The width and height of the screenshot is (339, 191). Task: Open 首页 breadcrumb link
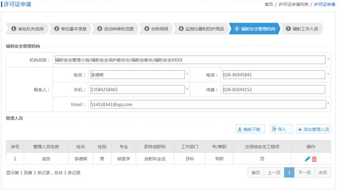pyautogui.click(x=269, y=4)
